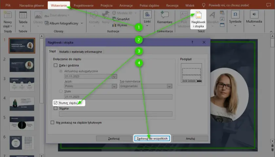The height and width of the screenshot is (157, 275).
Task: Enable the Stopka checkbox
Action: click(x=56, y=108)
